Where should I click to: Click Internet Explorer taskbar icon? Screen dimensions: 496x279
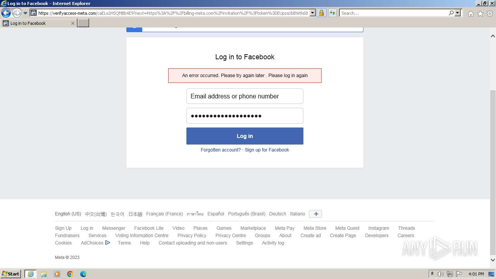[x=31, y=274]
